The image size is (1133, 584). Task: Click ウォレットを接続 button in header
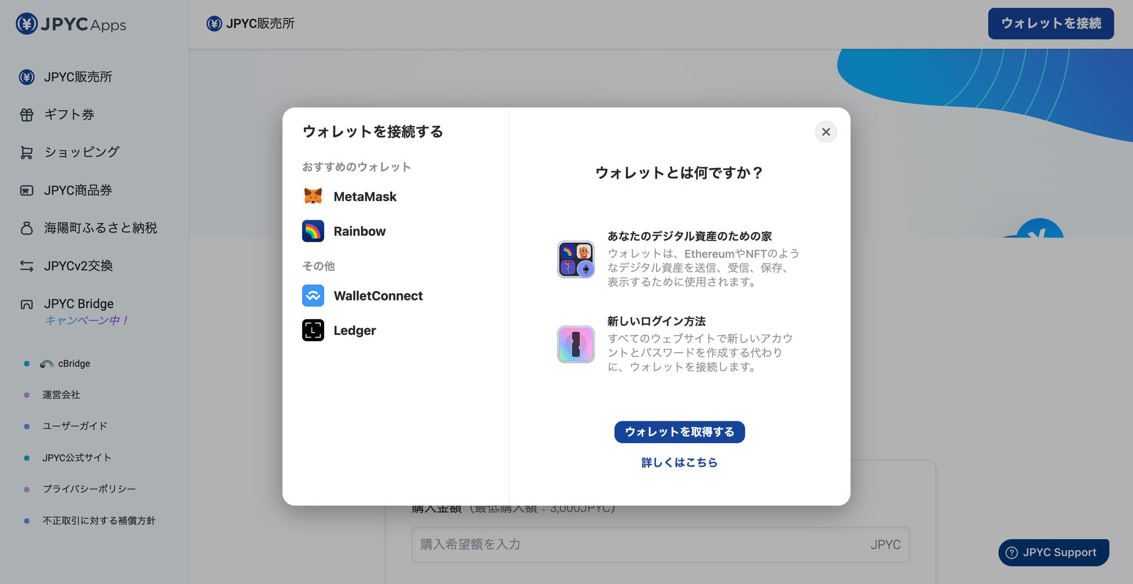1050,24
